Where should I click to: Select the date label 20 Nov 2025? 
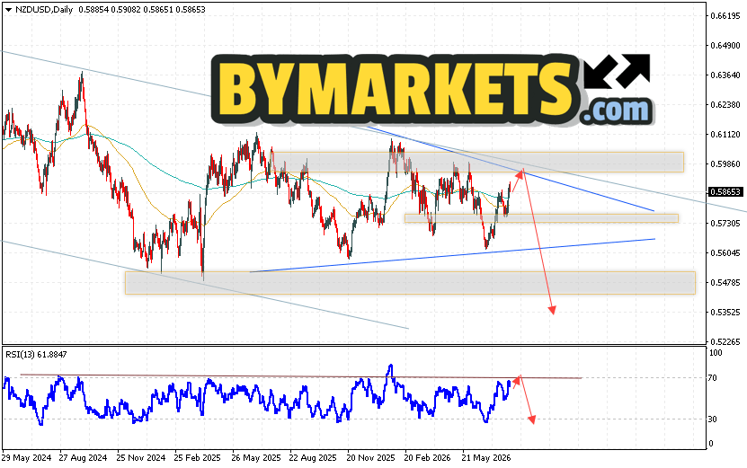coord(370,458)
